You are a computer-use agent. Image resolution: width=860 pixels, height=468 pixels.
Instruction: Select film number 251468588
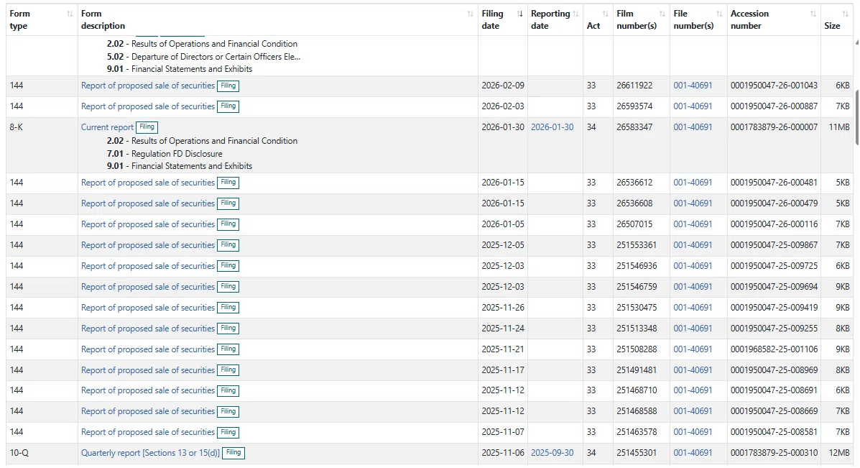637,411
